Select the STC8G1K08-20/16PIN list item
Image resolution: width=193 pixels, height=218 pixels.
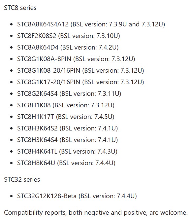tap(80, 70)
